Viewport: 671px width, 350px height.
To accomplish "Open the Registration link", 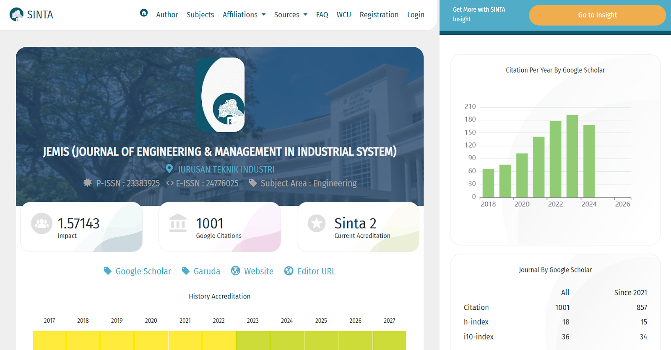I will [x=379, y=15].
